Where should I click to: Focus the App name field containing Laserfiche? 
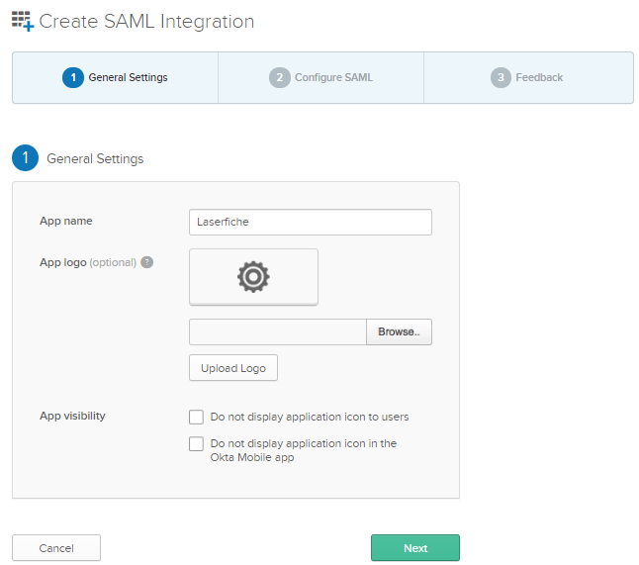pyautogui.click(x=310, y=223)
